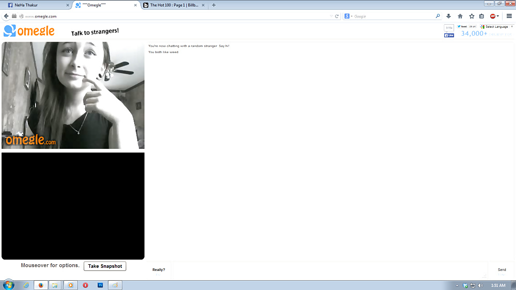Show bookmarks list icon
Image resolution: width=516 pixels, height=290 pixels.
click(481, 16)
